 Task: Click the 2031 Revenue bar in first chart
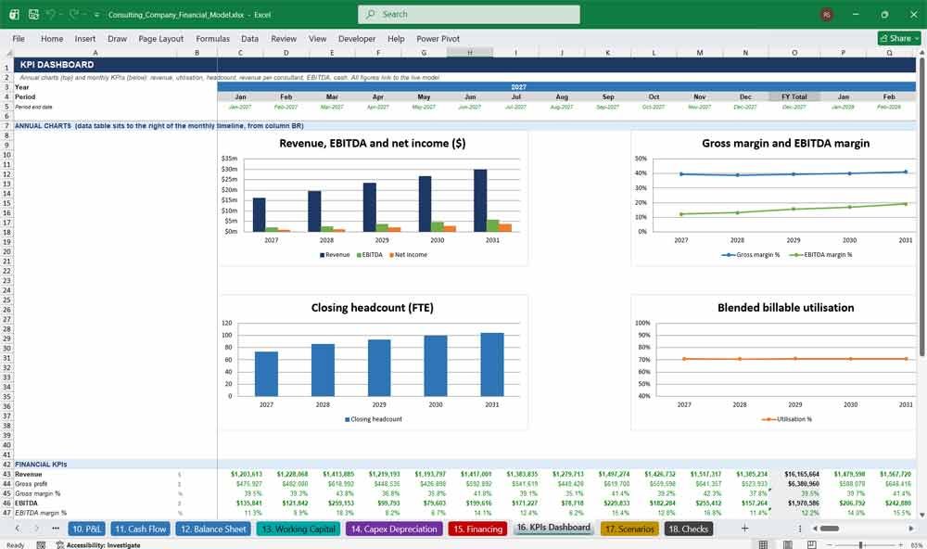480,200
